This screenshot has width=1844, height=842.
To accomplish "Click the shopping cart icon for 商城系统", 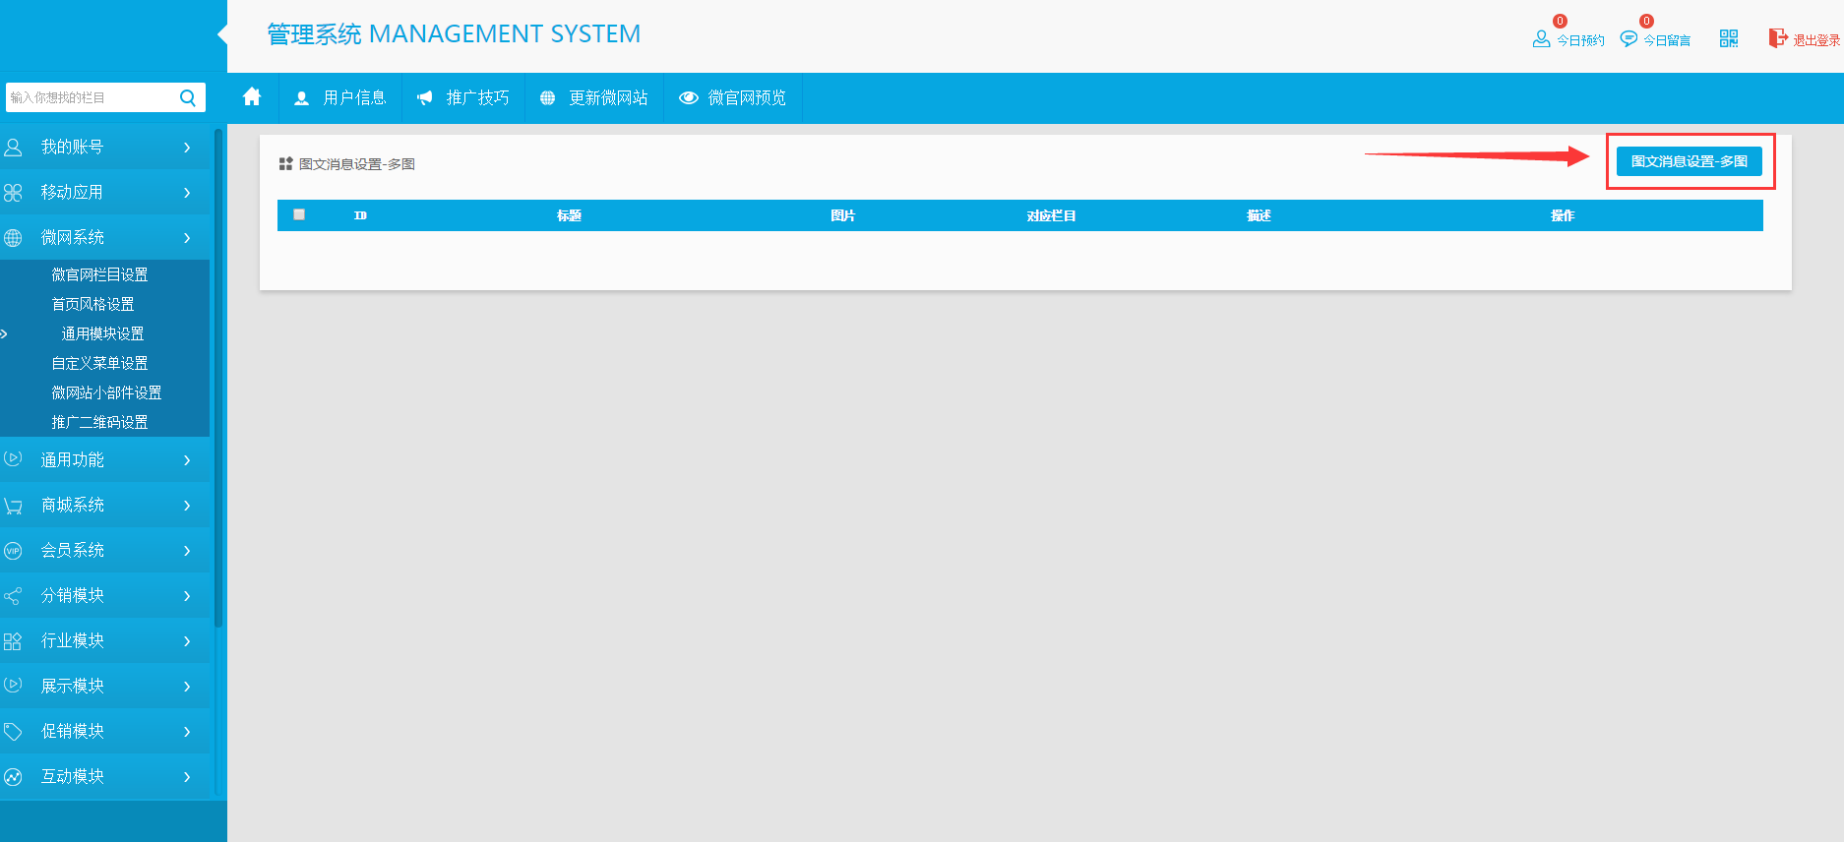I will [x=13, y=506].
